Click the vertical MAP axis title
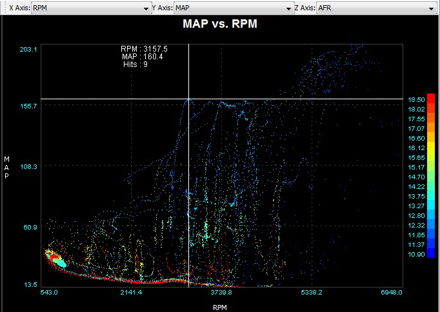The width and height of the screenshot is (440, 312). click(x=7, y=168)
